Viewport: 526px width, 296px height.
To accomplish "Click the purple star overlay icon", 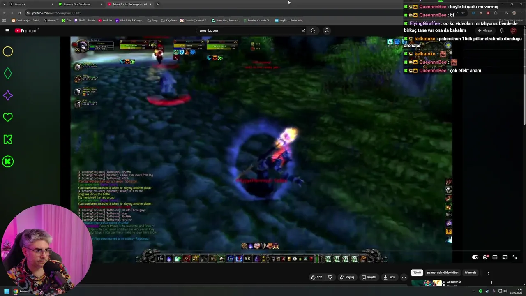I will click(8, 95).
